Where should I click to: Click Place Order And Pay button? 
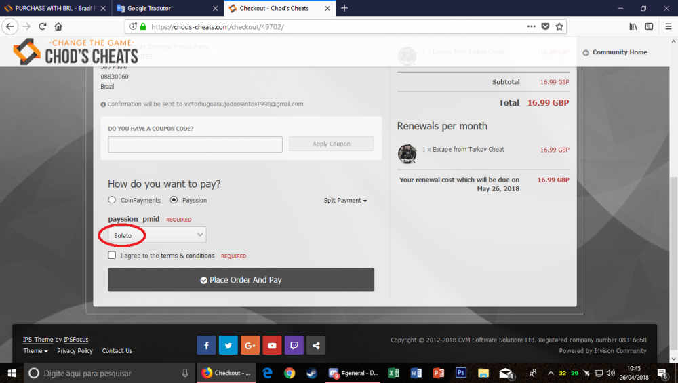click(241, 280)
